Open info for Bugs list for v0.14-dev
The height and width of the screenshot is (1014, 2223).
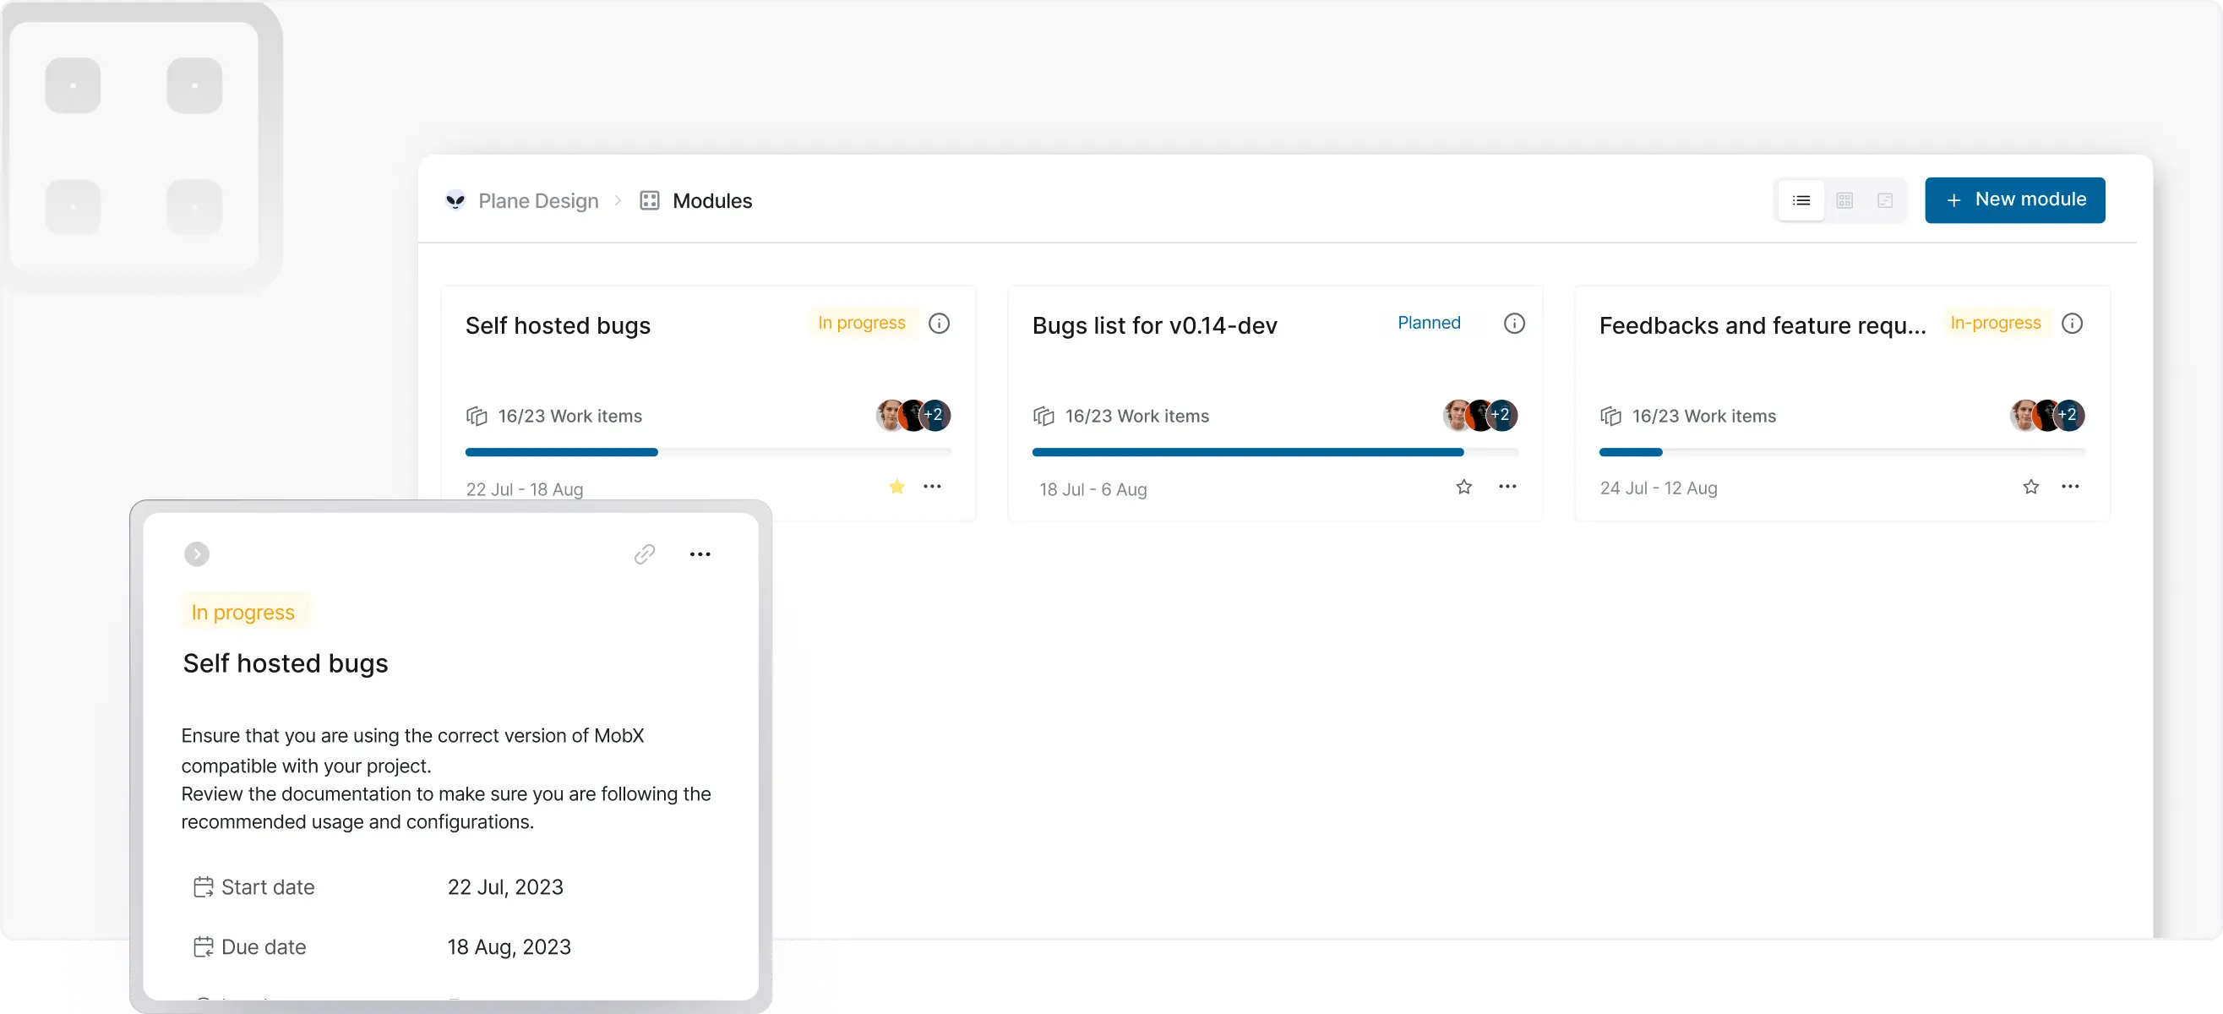(x=1513, y=323)
